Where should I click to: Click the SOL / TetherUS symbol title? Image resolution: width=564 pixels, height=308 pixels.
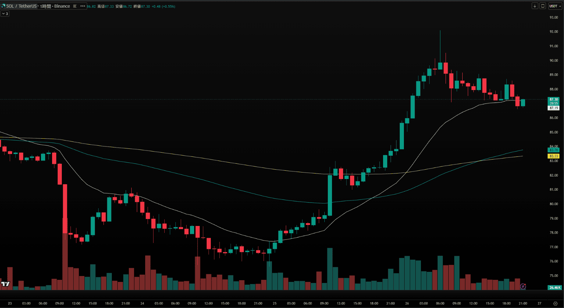[x=21, y=6]
